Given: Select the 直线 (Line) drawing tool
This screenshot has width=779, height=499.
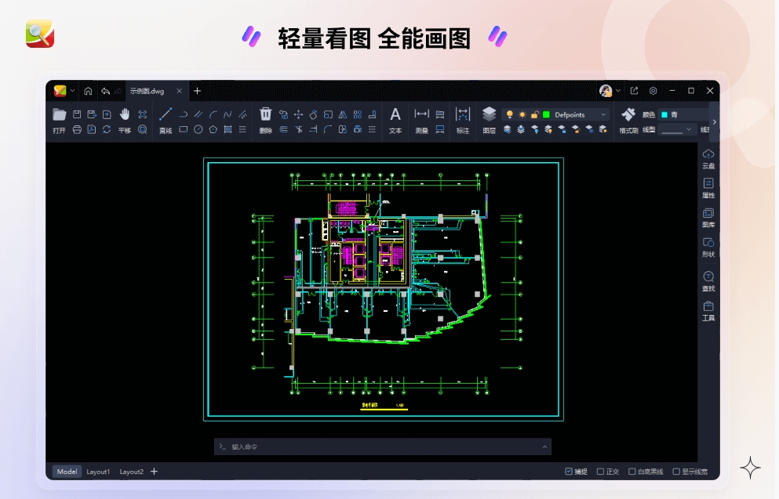Looking at the screenshot, I should (165, 123).
